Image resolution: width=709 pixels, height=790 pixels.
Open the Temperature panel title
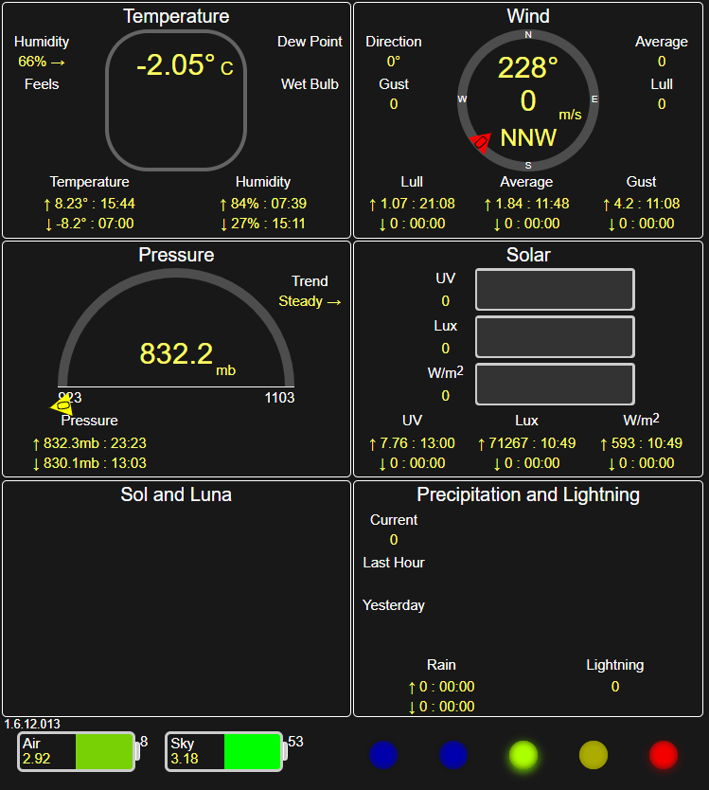[176, 16]
